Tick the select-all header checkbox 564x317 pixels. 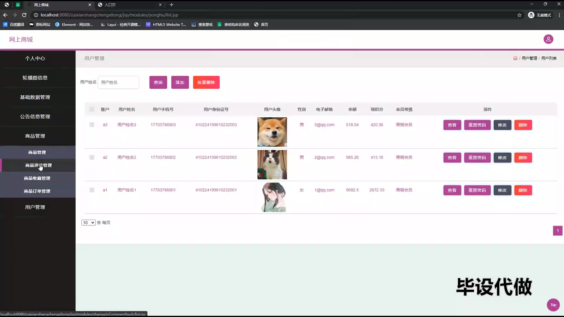(x=92, y=109)
